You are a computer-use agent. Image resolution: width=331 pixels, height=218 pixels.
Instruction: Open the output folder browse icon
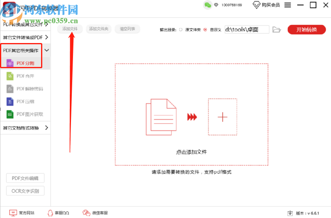tap(276, 29)
